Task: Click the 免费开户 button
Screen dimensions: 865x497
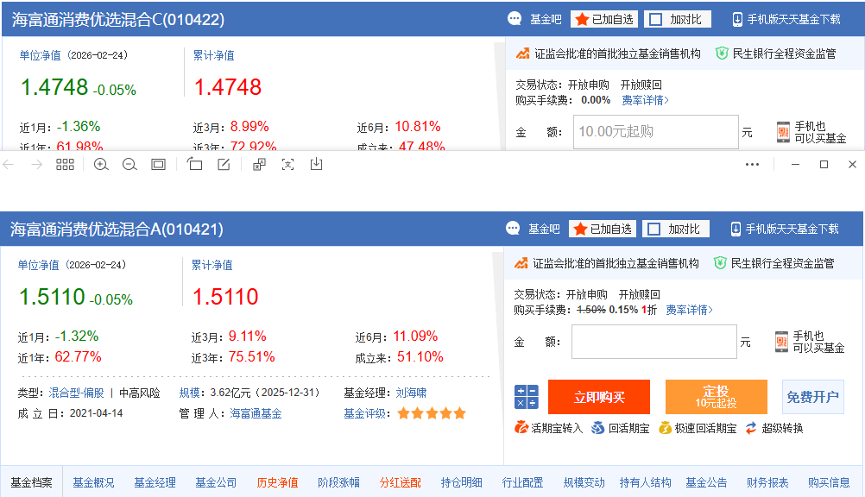Action: (x=812, y=397)
